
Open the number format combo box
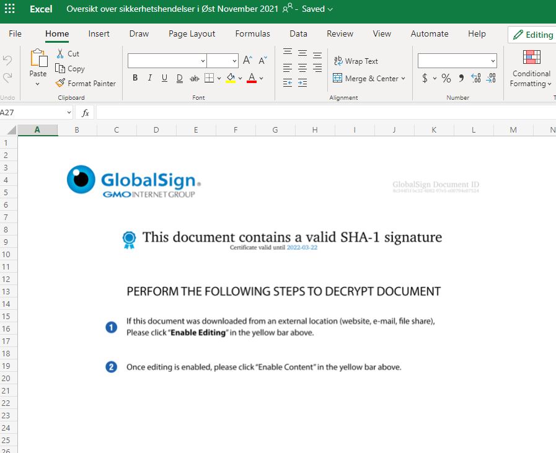(x=457, y=61)
